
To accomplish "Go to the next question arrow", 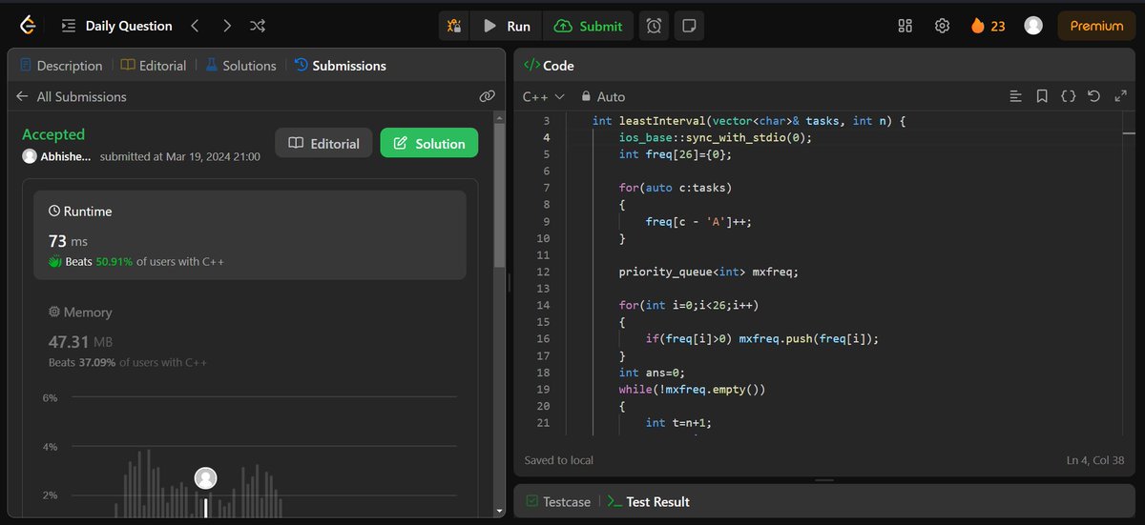I will point(226,26).
